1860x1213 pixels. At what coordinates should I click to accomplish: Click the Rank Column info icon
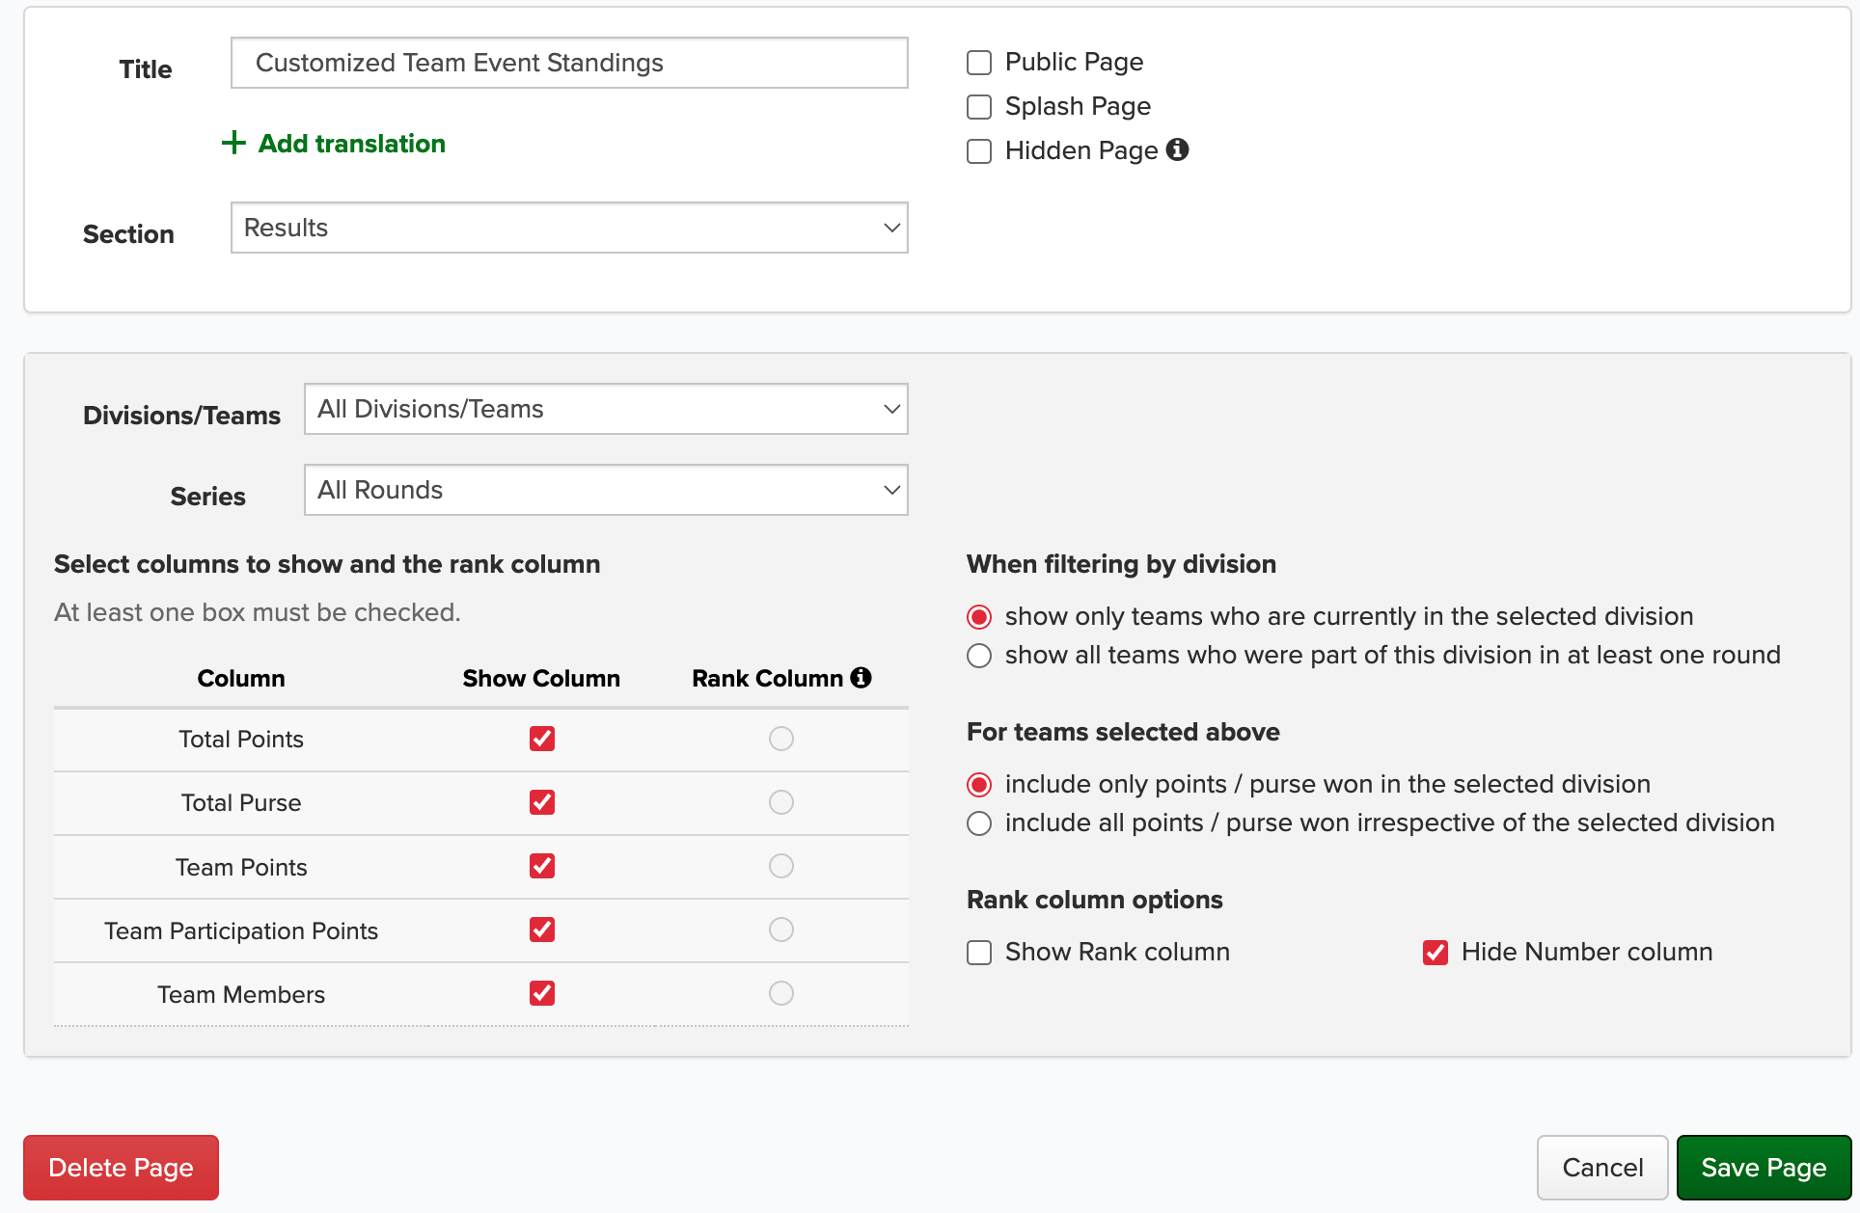(x=861, y=678)
